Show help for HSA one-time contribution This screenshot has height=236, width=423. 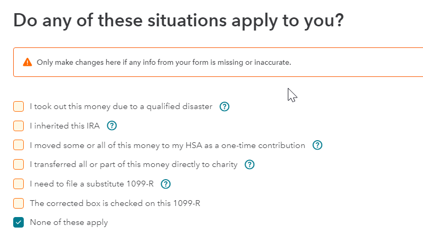pos(317,145)
